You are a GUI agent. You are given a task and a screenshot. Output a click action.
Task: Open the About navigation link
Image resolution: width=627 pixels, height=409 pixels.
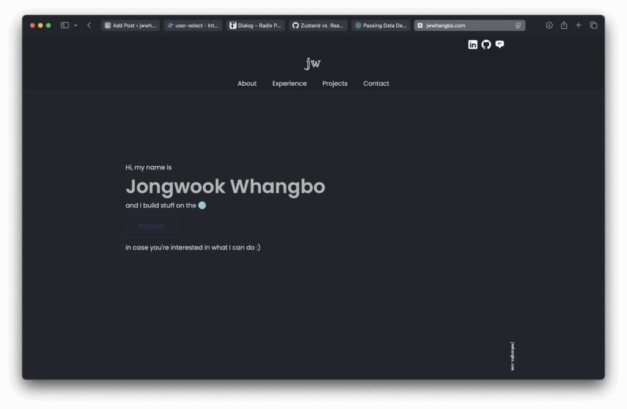tap(247, 83)
